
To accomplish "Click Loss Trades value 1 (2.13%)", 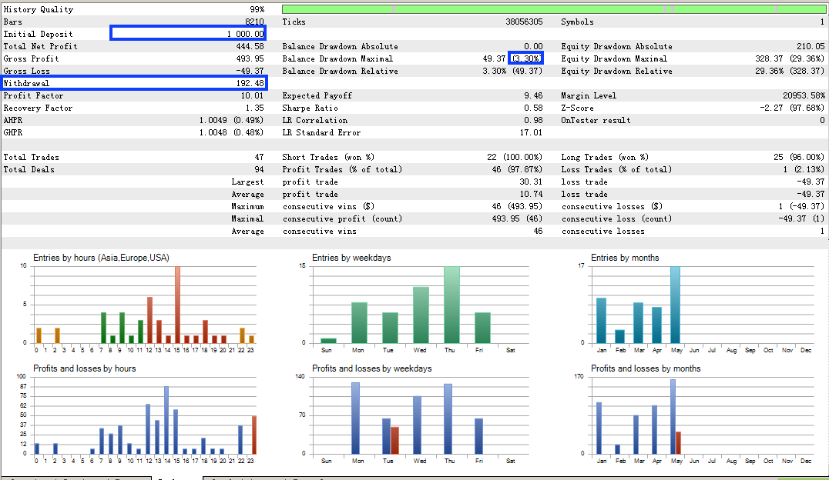I will 804,169.
